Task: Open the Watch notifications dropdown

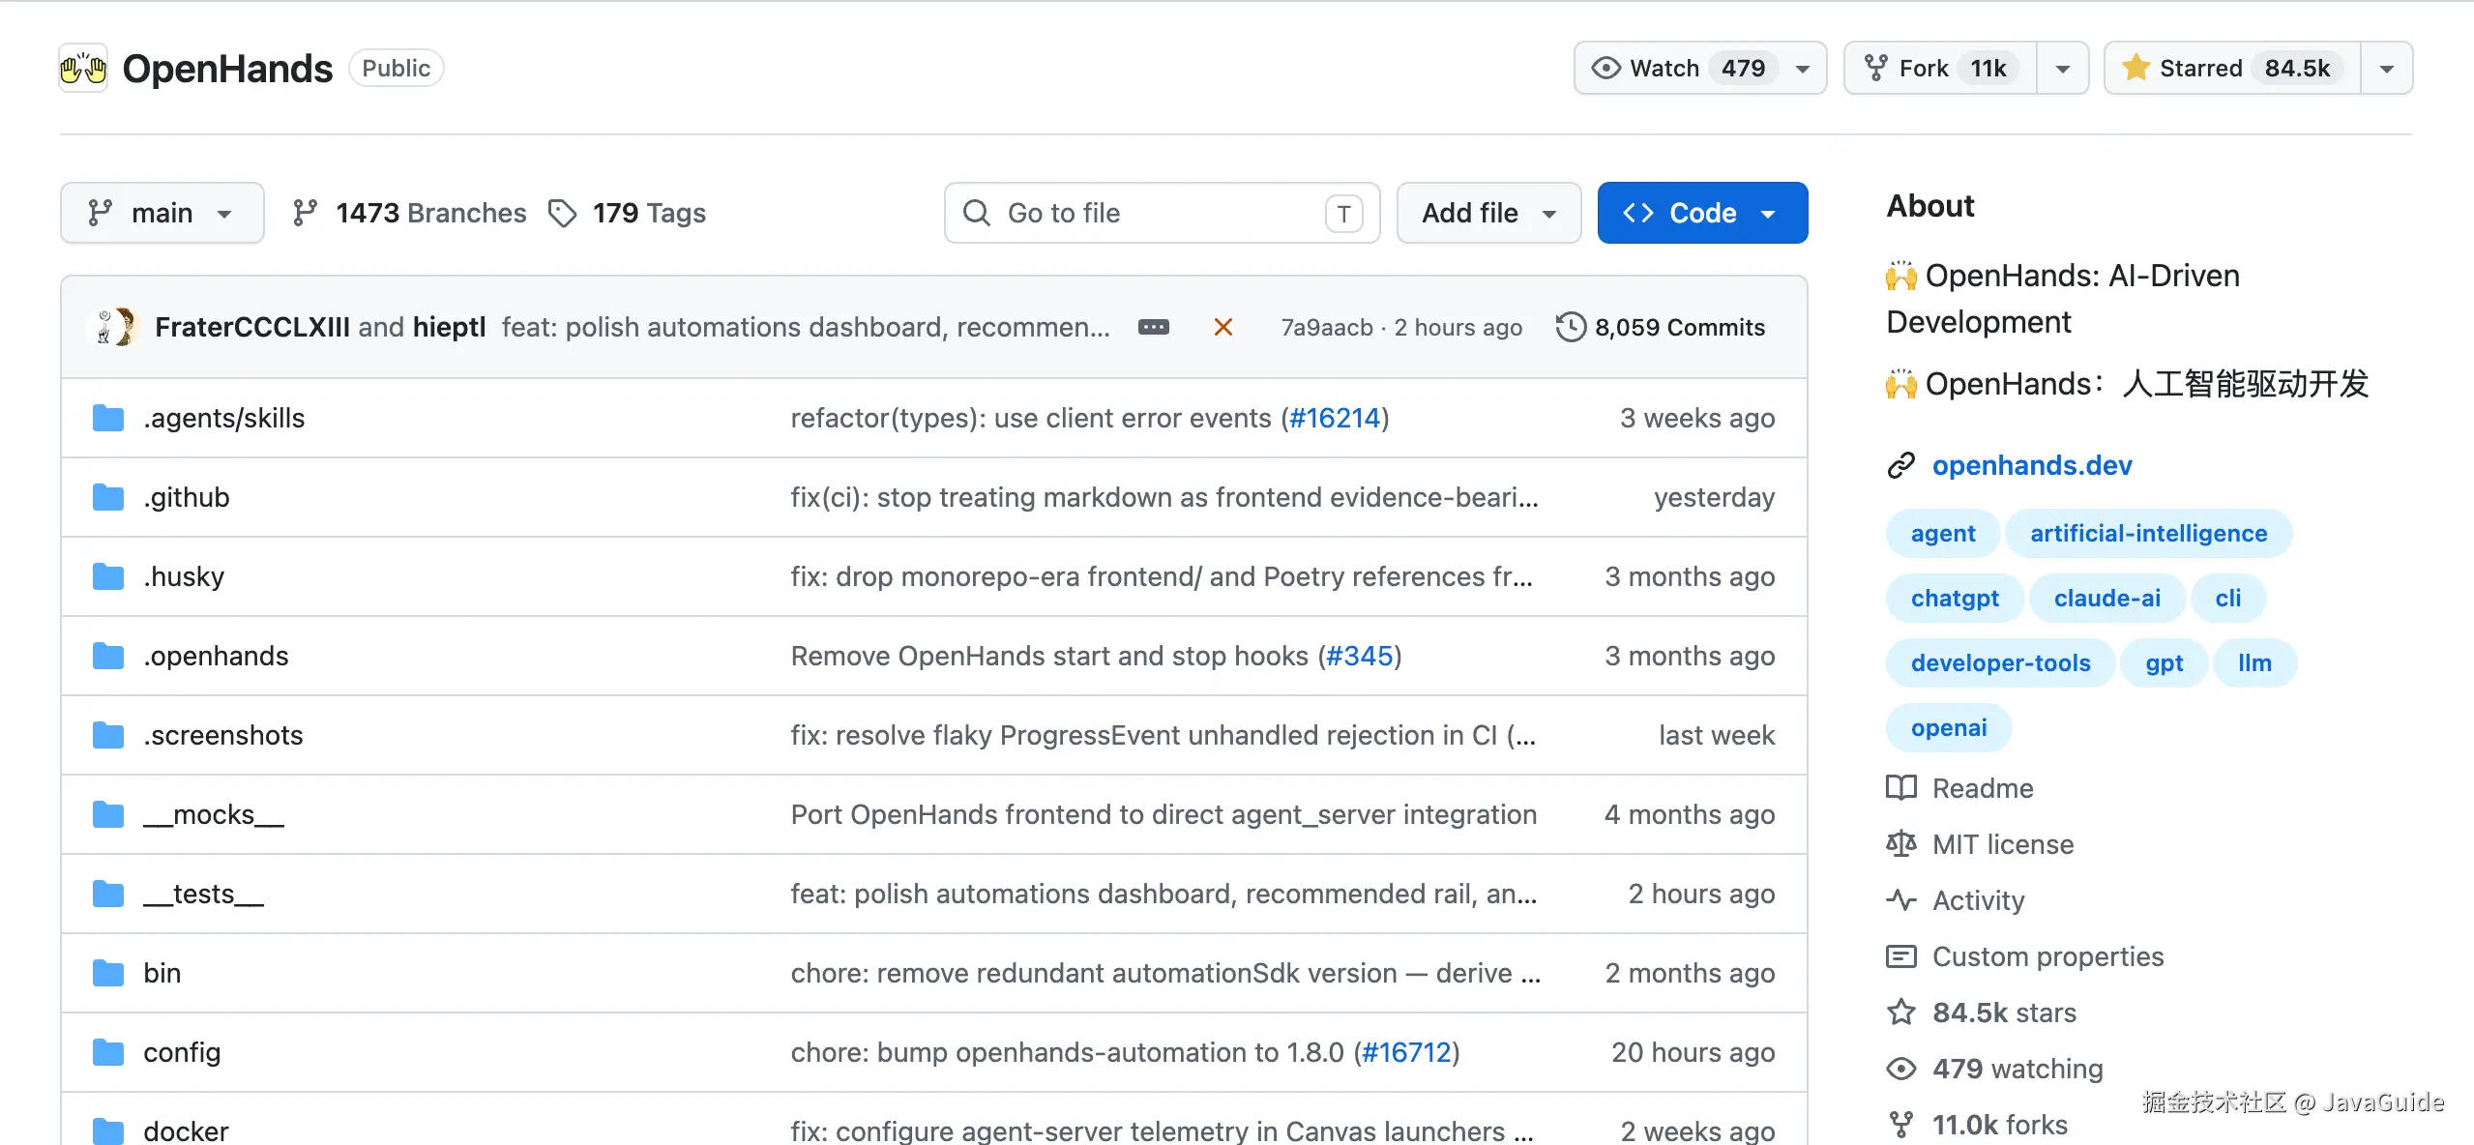Action: coord(1700,69)
